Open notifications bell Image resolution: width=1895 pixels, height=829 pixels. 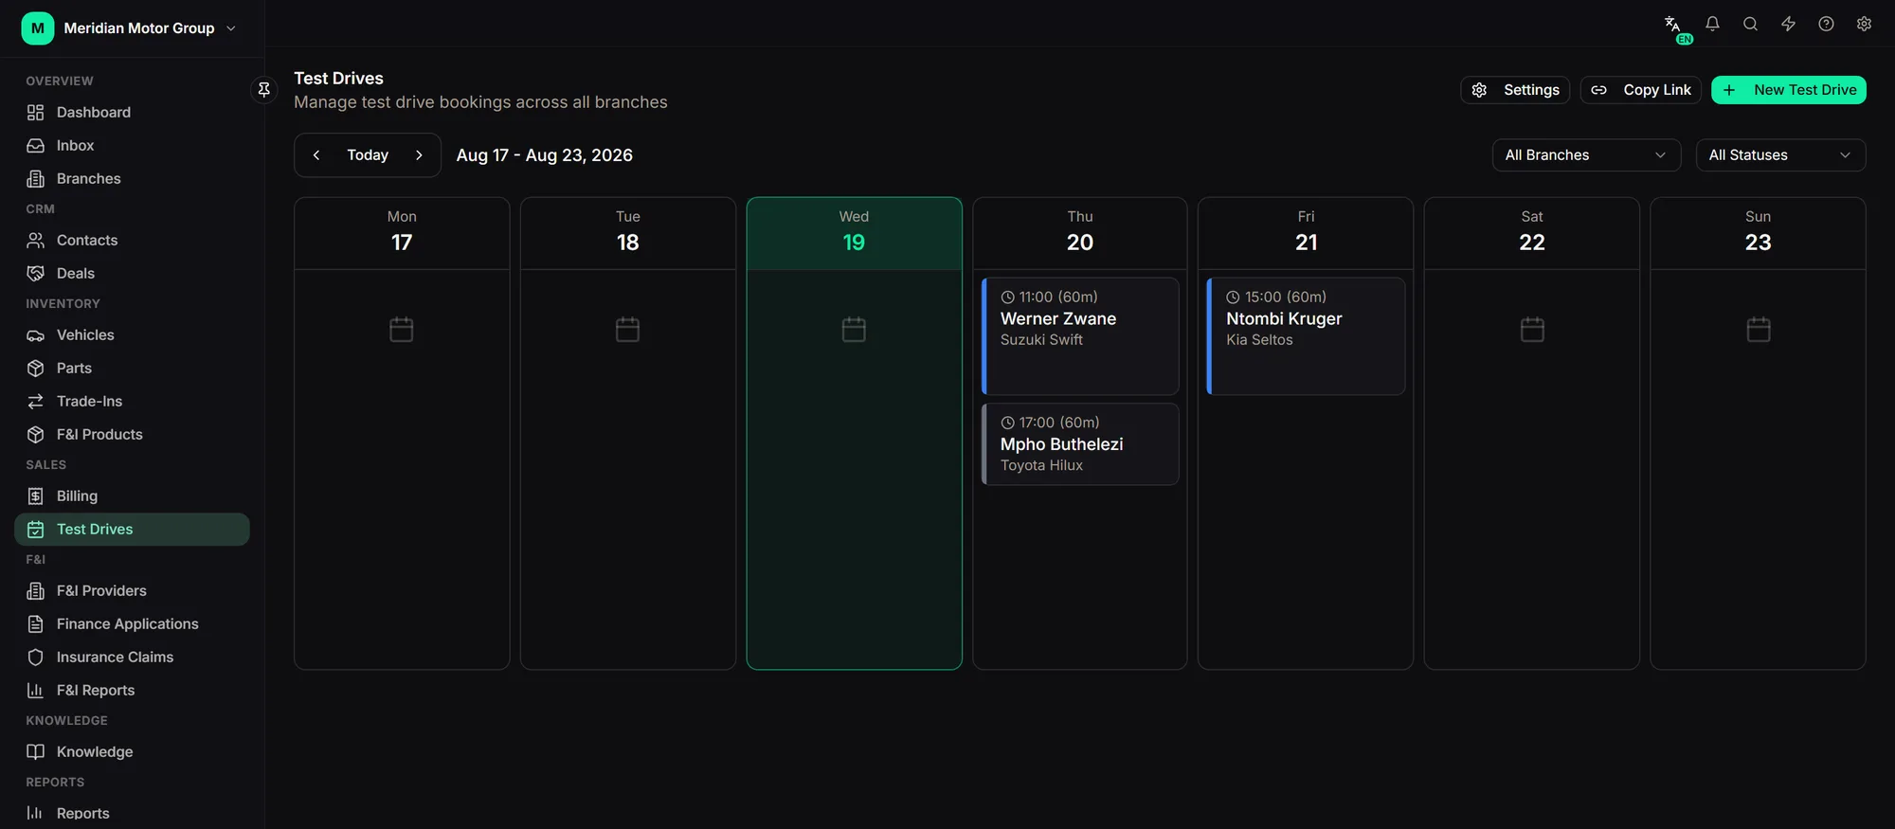pyautogui.click(x=1712, y=25)
